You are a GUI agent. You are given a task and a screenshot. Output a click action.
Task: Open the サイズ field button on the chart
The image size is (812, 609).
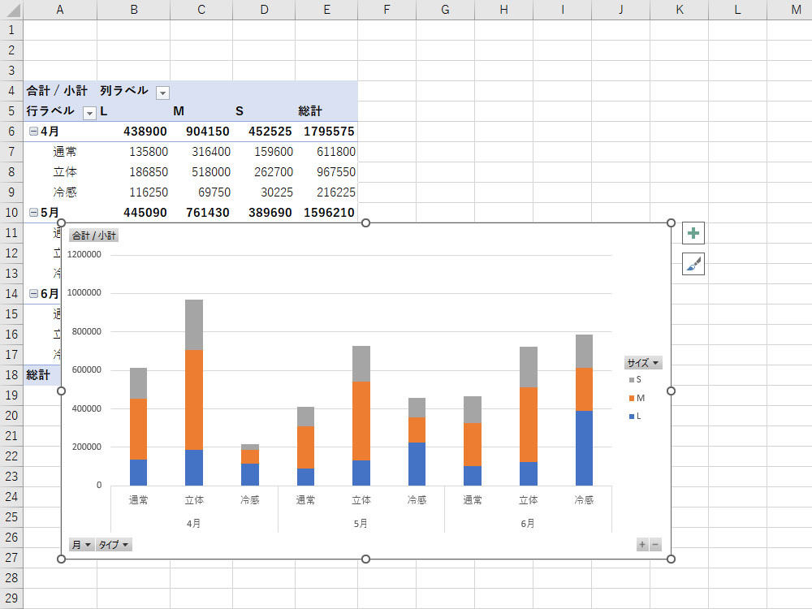point(643,363)
